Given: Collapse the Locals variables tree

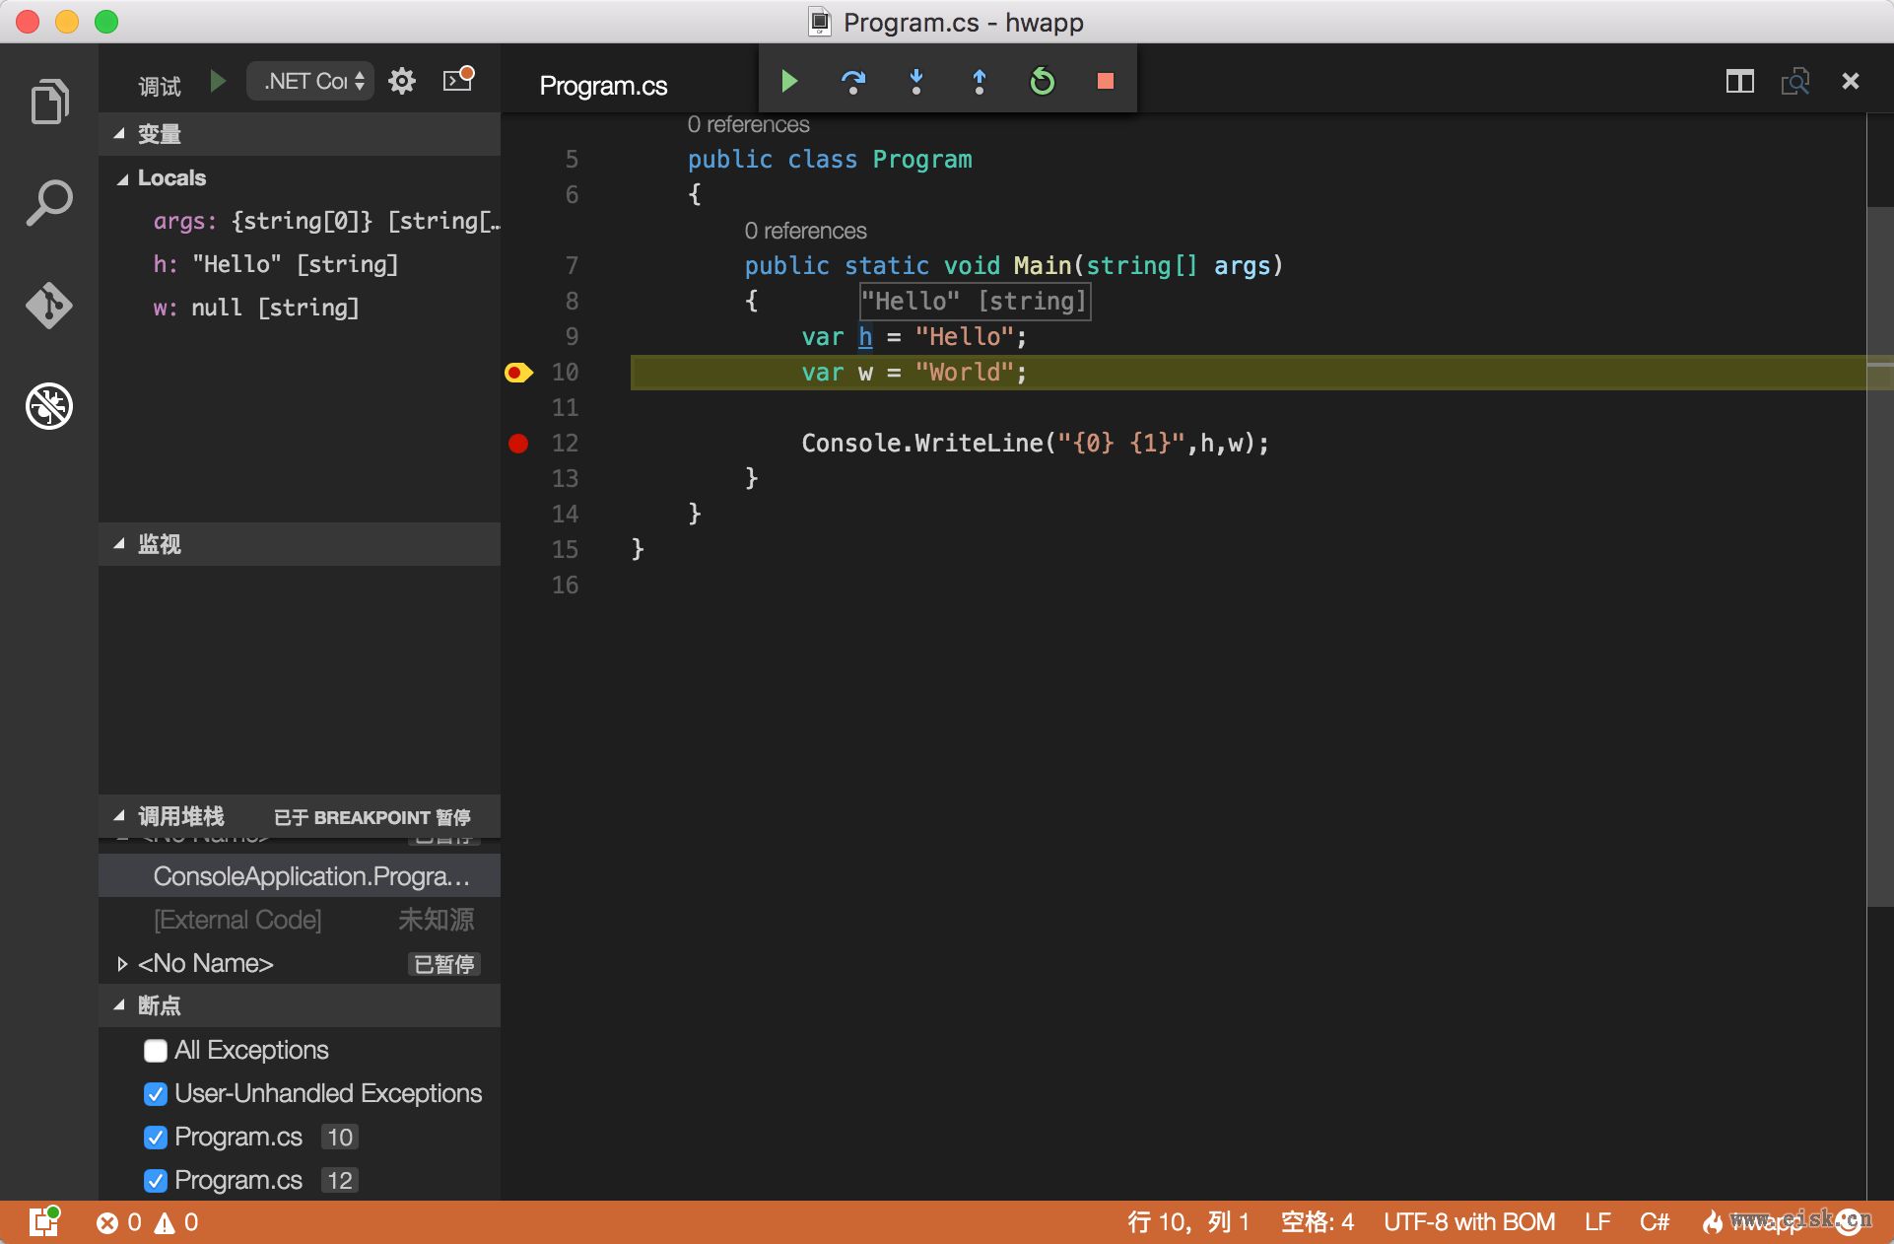Looking at the screenshot, I should [x=123, y=179].
